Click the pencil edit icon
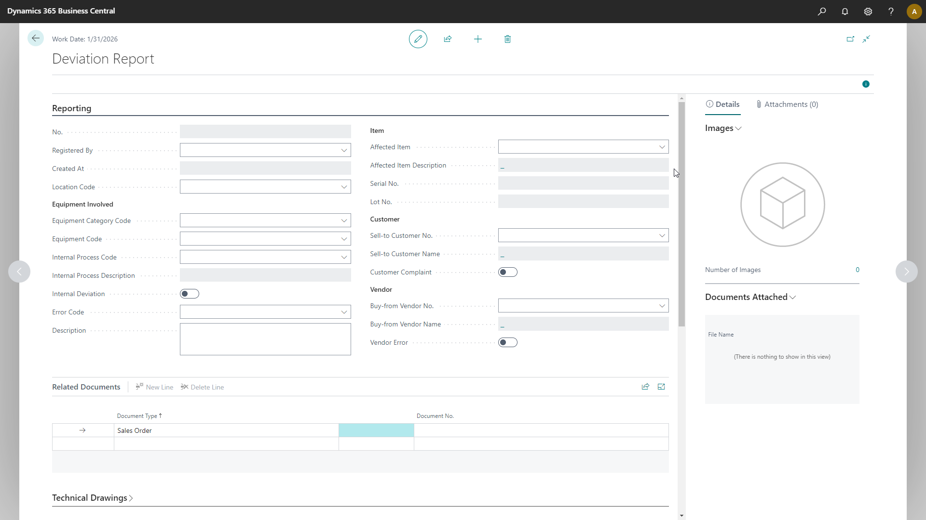The image size is (926, 520). coord(418,39)
